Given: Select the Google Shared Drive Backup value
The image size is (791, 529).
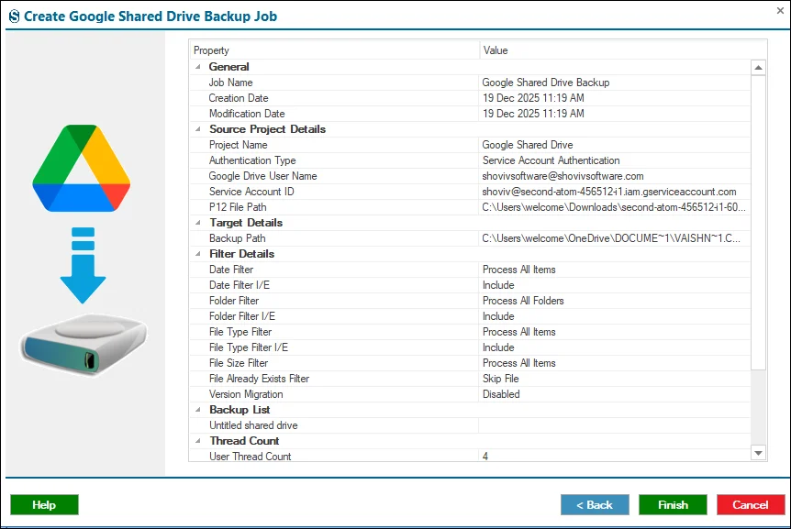Looking at the screenshot, I should (546, 83).
